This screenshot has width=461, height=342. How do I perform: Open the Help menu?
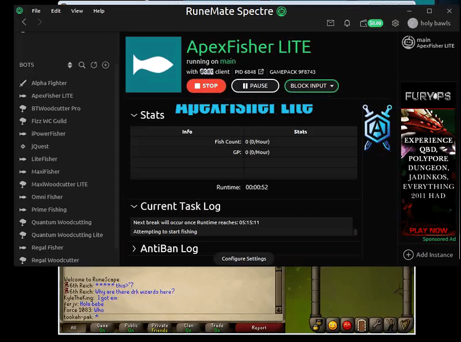pos(99,11)
